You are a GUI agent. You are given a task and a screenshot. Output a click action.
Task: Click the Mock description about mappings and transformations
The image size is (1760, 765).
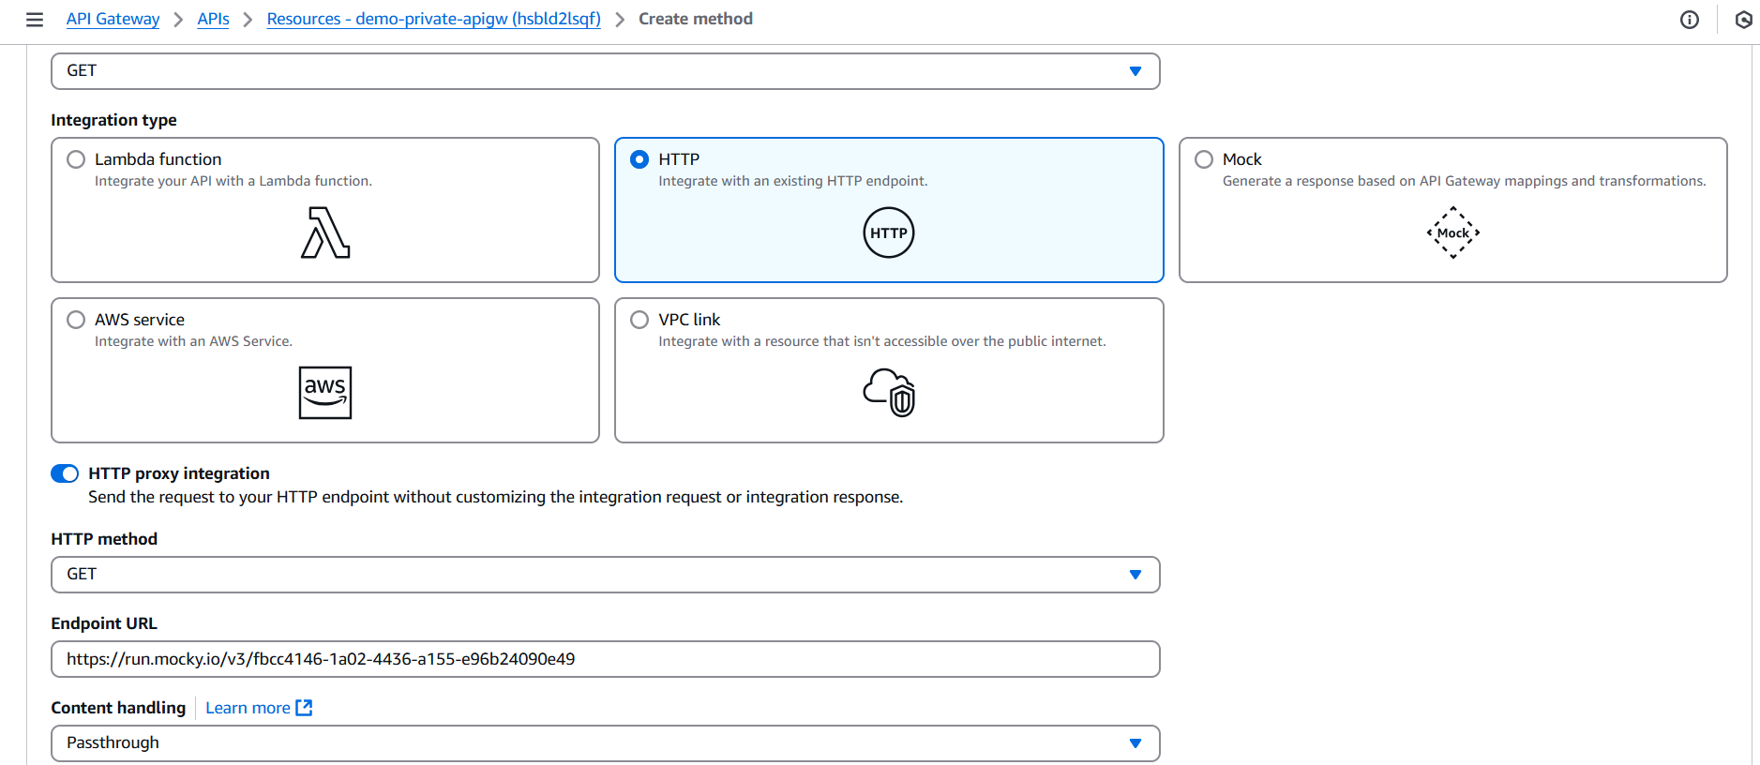(1465, 181)
